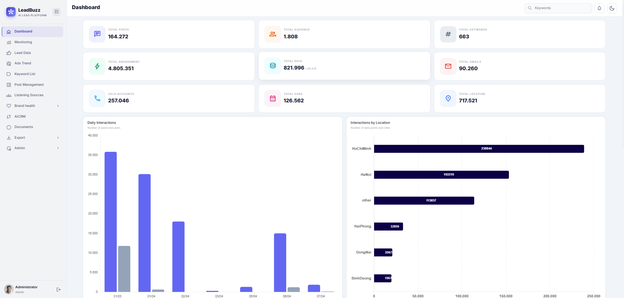624x298 pixels.
Task: Click the Listening Sources people icon
Action: [x=9, y=95]
